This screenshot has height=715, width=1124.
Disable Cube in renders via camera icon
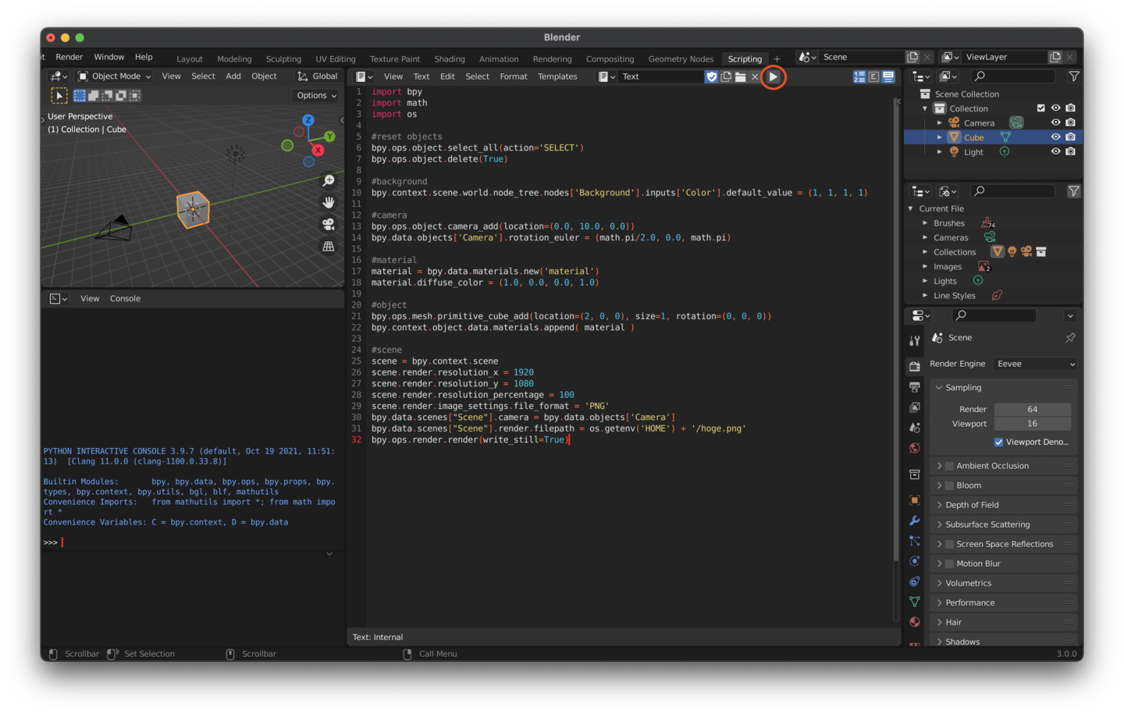pyautogui.click(x=1070, y=137)
